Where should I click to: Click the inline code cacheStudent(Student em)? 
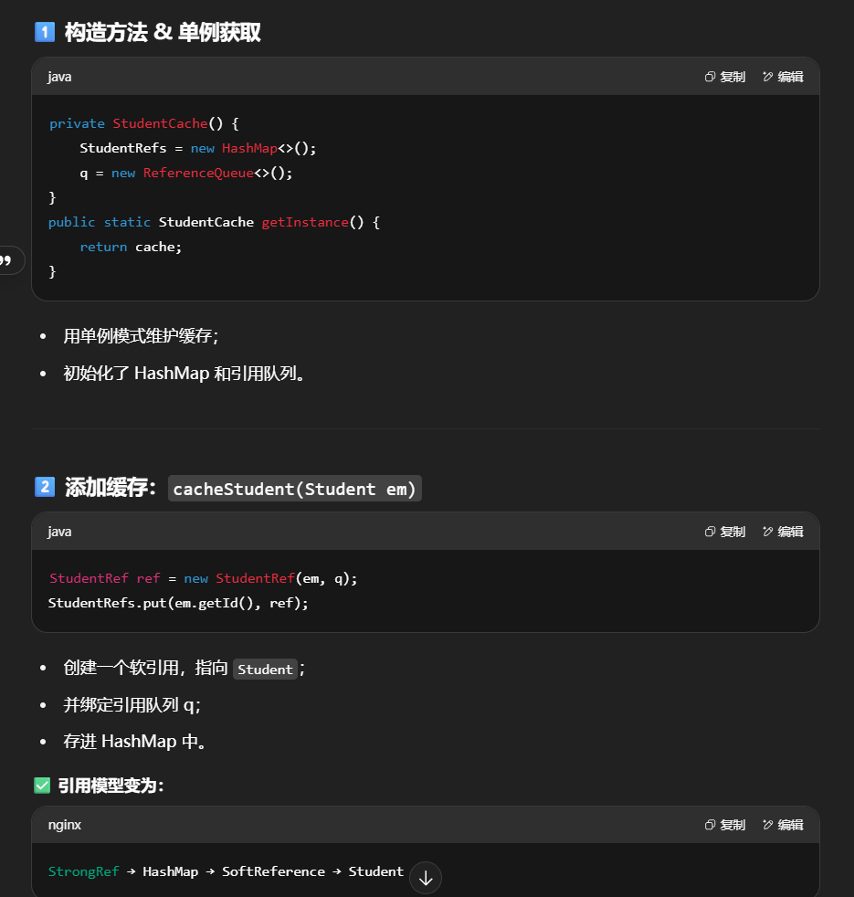coord(295,489)
